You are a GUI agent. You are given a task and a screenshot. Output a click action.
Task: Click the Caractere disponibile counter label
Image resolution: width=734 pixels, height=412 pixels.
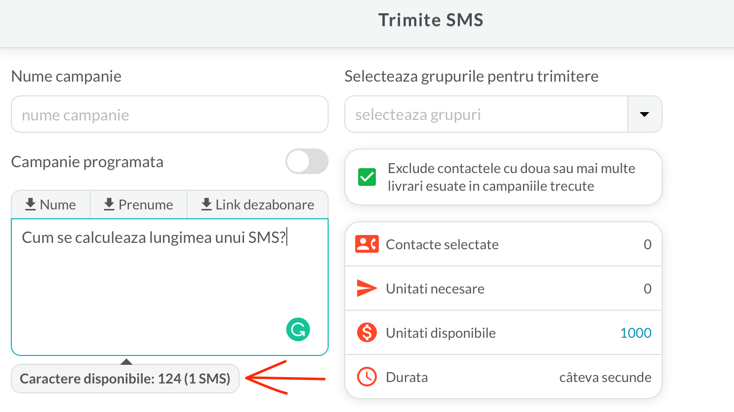(125, 379)
